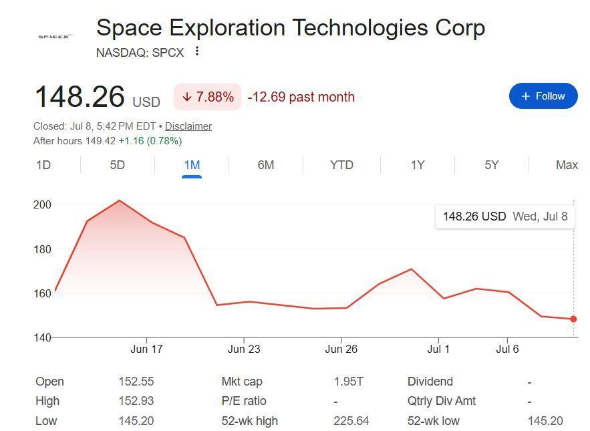Open the Disclaimer link

pos(188,126)
